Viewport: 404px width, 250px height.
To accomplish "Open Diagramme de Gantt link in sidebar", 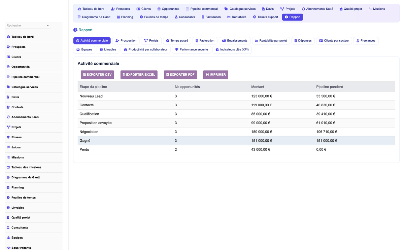I will [26, 177].
